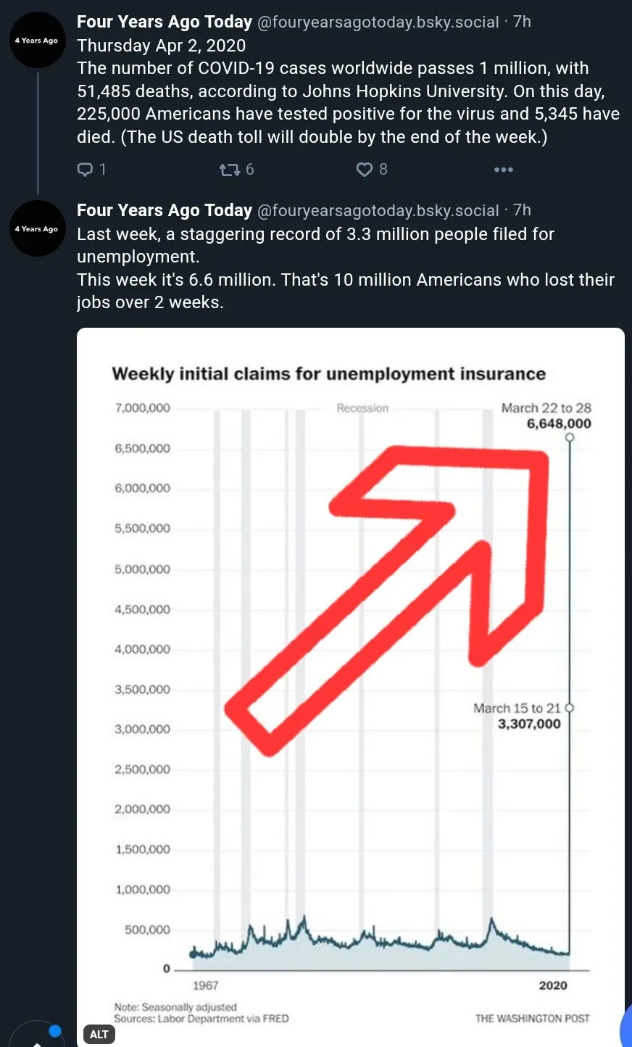Image resolution: width=632 pixels, height=1047 pixels.
Task: Repost the Thursday Apr 2, 2020 post
Action: (x=228, y=170)
